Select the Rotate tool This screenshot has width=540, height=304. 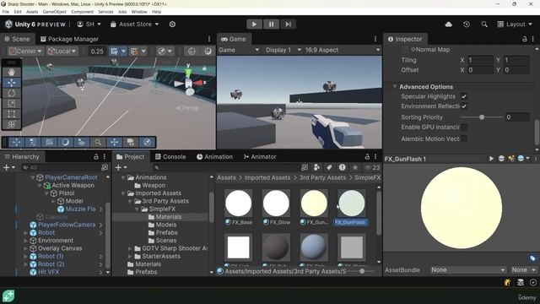coord(11,93)
